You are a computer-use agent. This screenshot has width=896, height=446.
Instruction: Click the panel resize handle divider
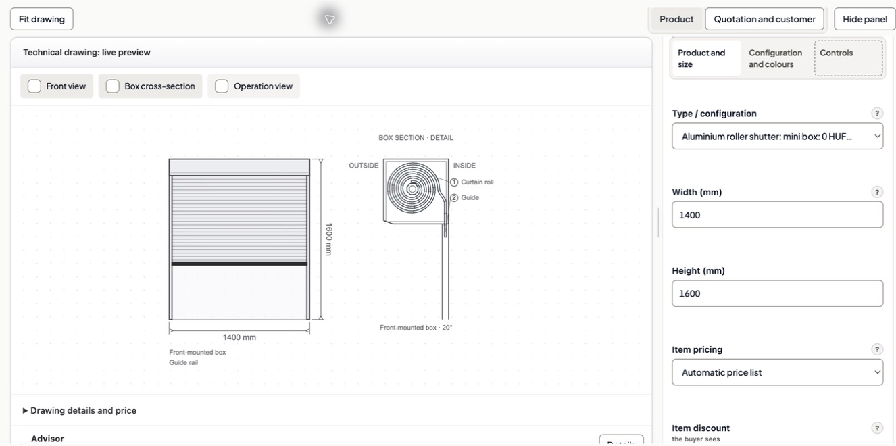[x=658, y=222]
